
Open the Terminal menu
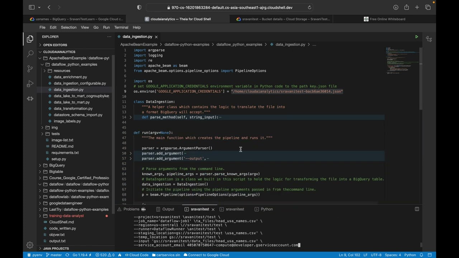point(121,27)
